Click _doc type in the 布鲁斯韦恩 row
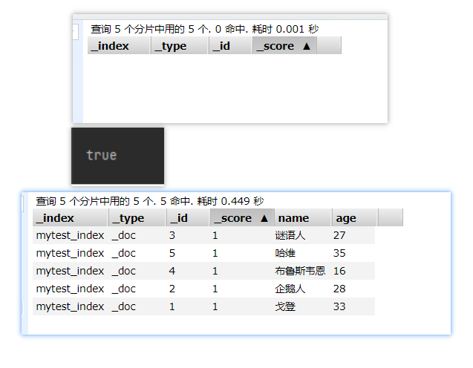The width and height of the screenshot is (473, 368). pos(124,271)
